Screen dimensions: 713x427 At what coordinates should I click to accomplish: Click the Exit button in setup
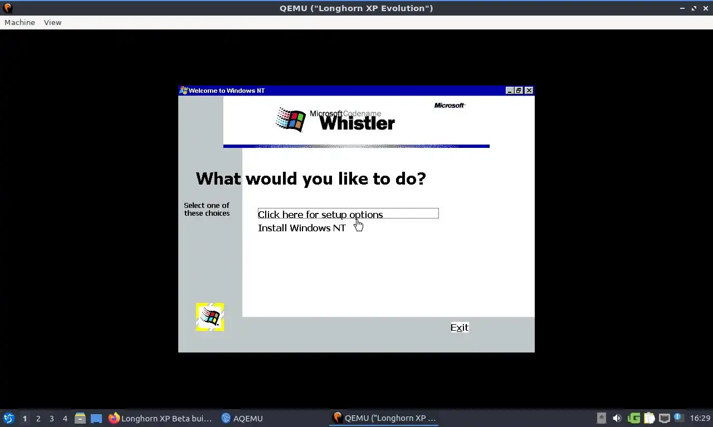point(460,327)
